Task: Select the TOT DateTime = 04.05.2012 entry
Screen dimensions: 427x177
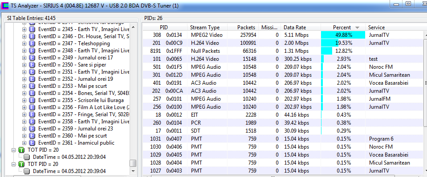Action: [x=69, y=157]
